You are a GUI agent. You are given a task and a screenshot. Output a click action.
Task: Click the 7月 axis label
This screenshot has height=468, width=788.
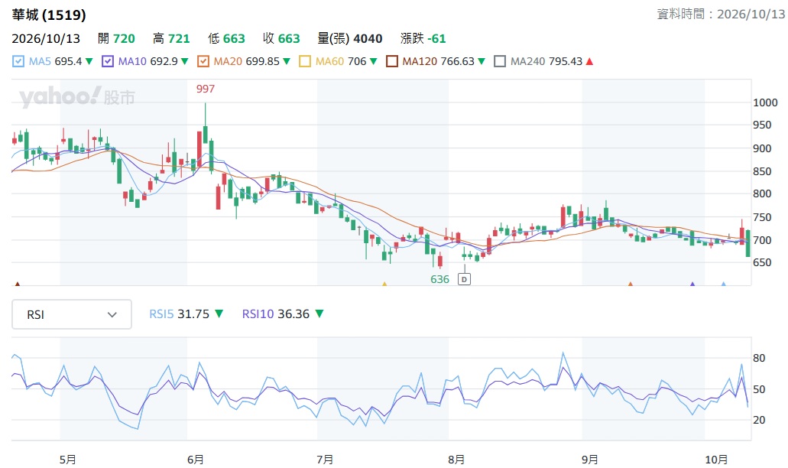coord(325,460)
